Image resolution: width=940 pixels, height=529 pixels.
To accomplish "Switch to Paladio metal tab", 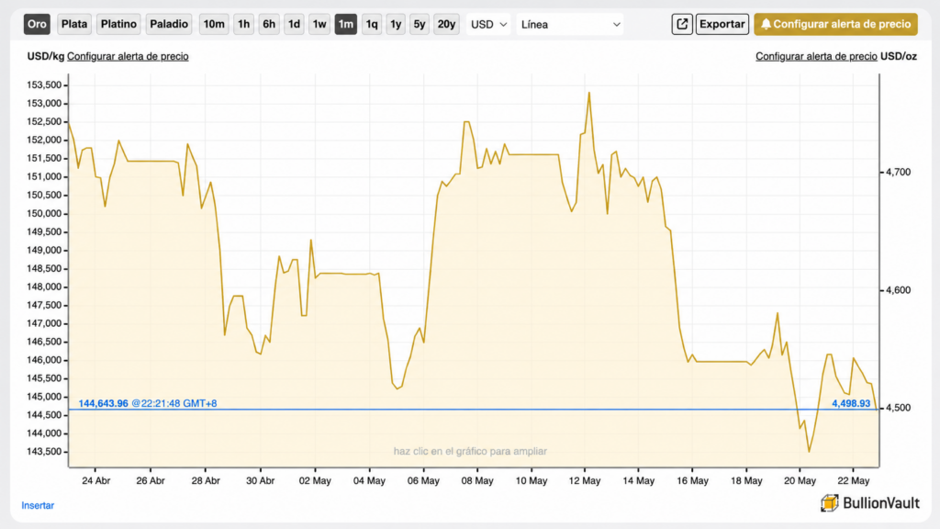I will (169, 25).
